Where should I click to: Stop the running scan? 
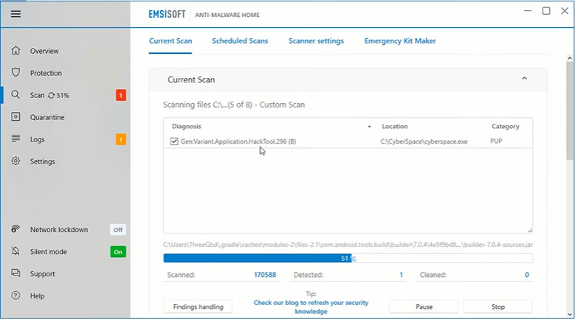point(498,306)
